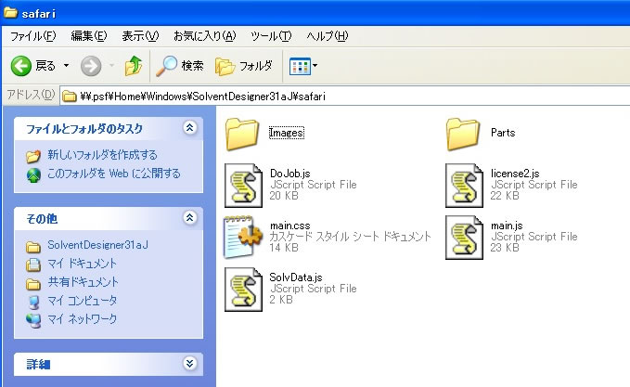Open the Back history dropdown arrow
630x387 pixels.
pyautogui.click(x=66, y=66)
